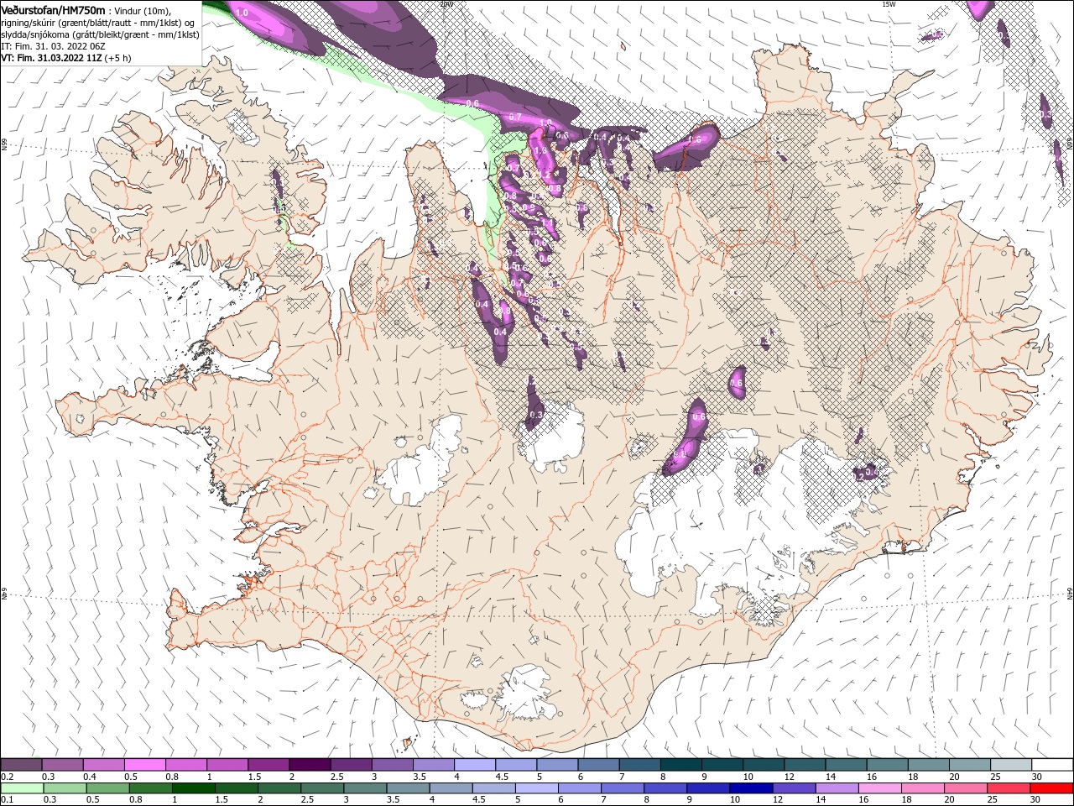
Task: Pick the hot pink 20 rain legend swatch
Action: tap(965, 788)
